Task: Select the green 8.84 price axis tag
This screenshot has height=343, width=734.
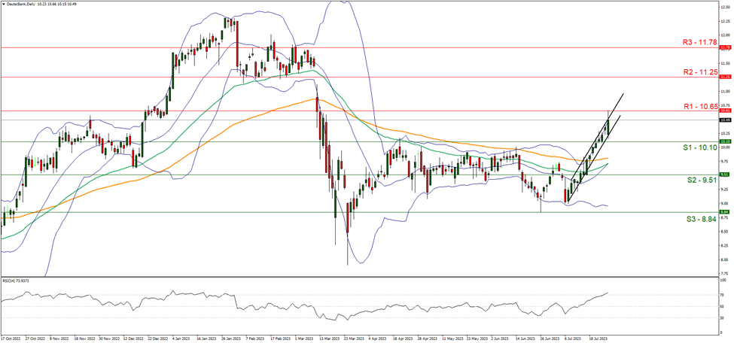Action: click(726, 212)
